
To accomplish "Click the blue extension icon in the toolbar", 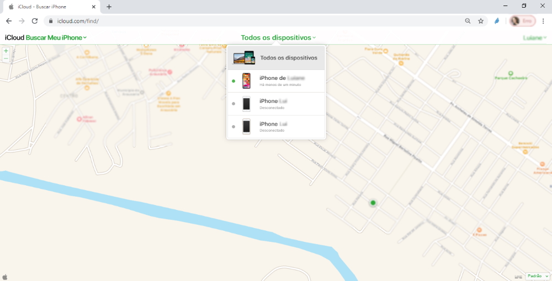I will (x=497, y=21).
